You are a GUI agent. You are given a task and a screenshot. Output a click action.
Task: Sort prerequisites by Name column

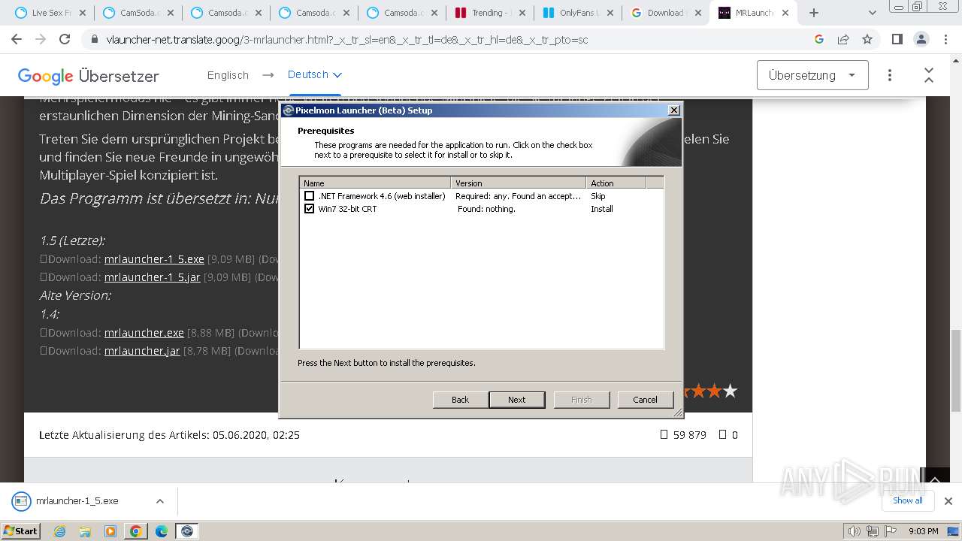point(375,183)
